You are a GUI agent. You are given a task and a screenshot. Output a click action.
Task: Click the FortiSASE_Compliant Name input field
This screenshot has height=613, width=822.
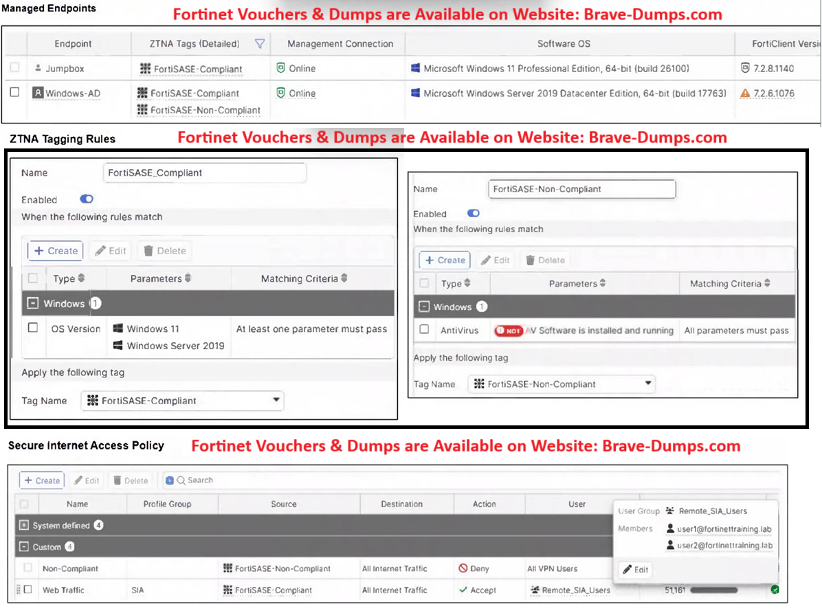(x=204, y=173)
